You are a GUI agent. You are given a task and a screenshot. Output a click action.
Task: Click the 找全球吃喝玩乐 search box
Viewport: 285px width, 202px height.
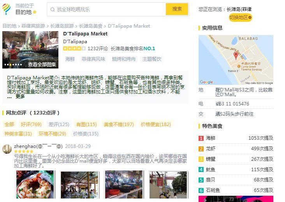point(107,9)
